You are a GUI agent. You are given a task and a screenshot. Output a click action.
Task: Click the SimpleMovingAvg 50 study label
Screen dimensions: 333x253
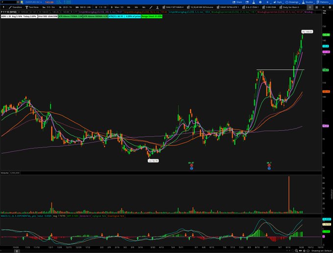pos(143,12)
